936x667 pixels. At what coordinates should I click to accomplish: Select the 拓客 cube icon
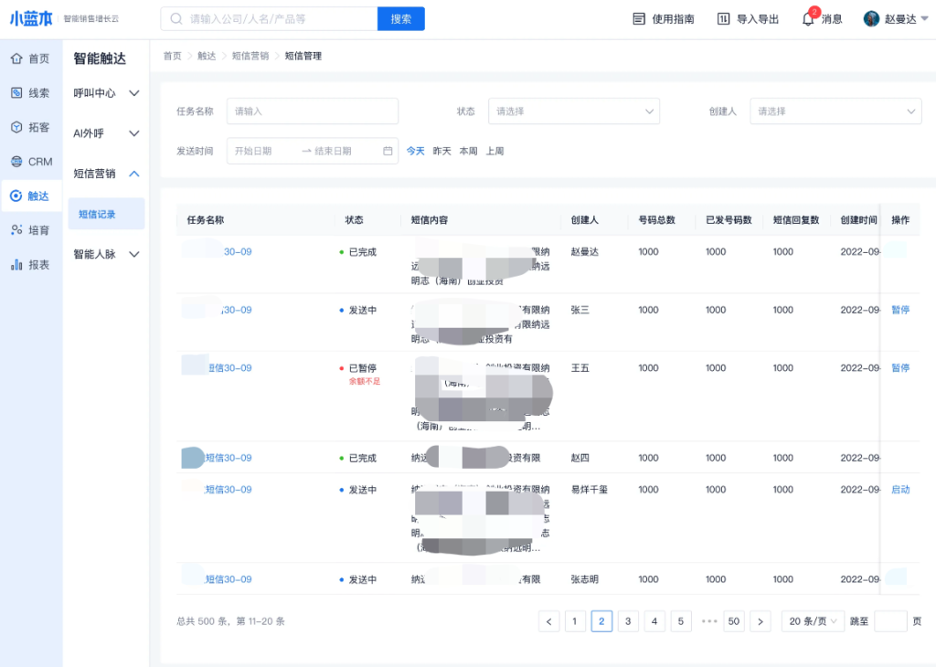tap(16, 127)
